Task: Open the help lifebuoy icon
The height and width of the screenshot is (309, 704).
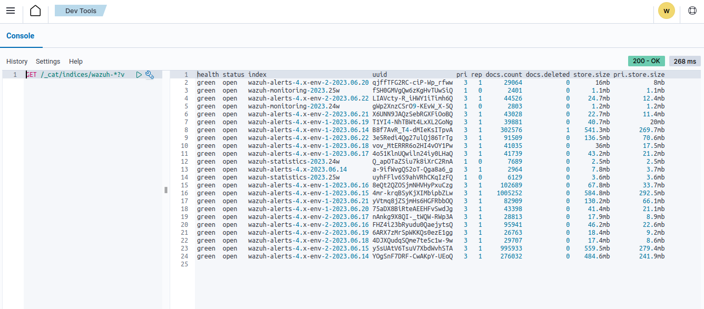Action: click(x=692, y=11)
